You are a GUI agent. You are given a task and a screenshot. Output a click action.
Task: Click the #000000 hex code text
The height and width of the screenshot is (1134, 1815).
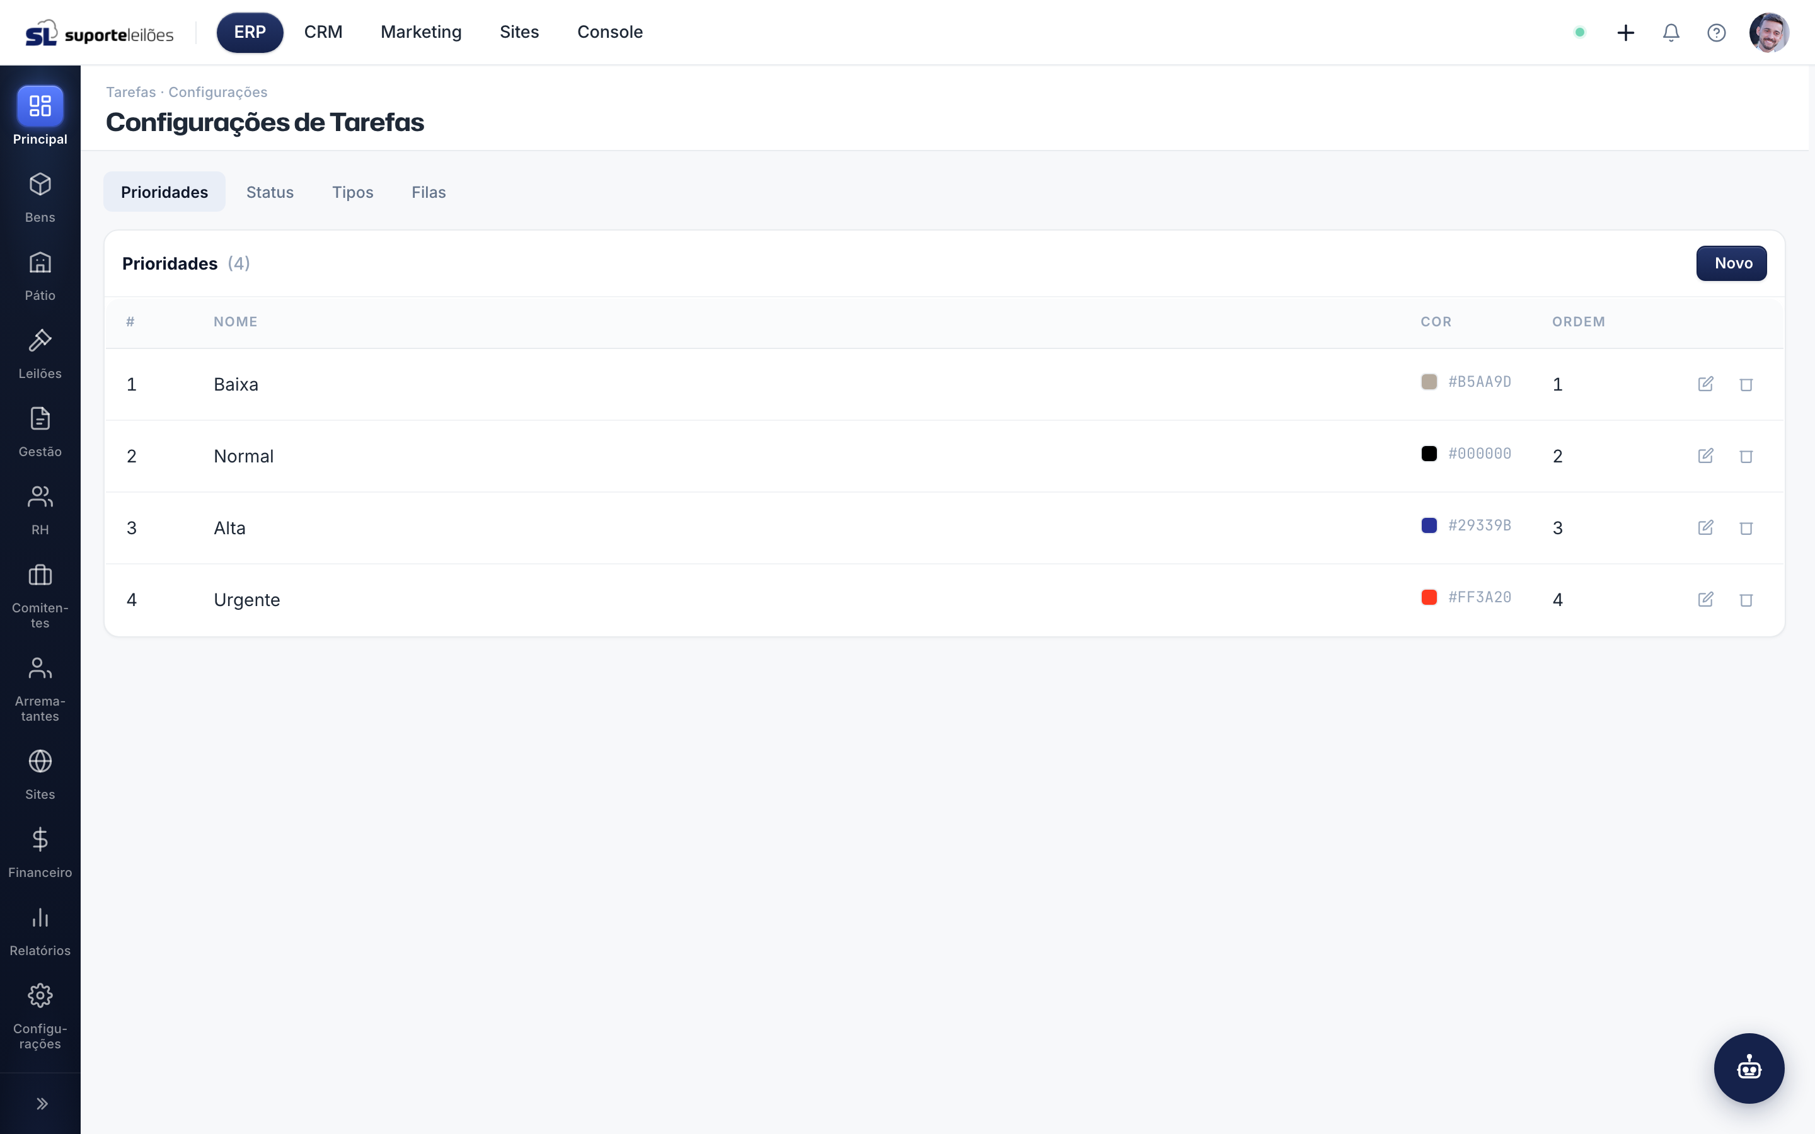1480,454
